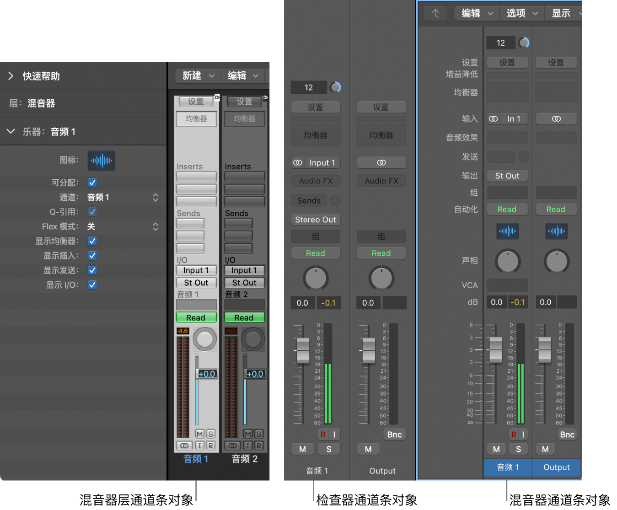Click the waveform icon on the Output mixer strip

pyautogui.click(x=556, y=231)
